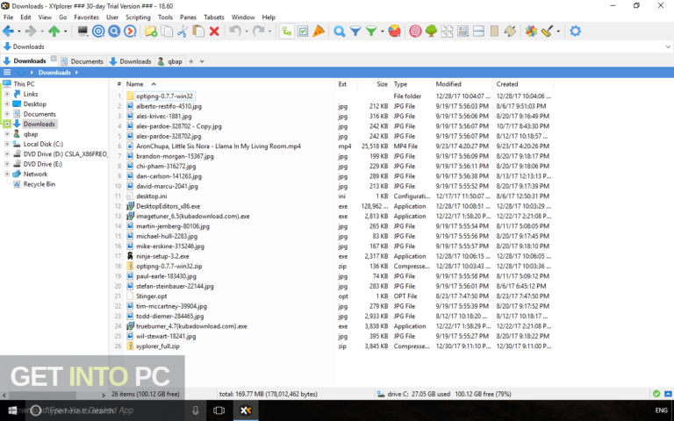Open Forward button history dropdown arrow
This screenshot has height=421, width=674.
click(42, 32)
